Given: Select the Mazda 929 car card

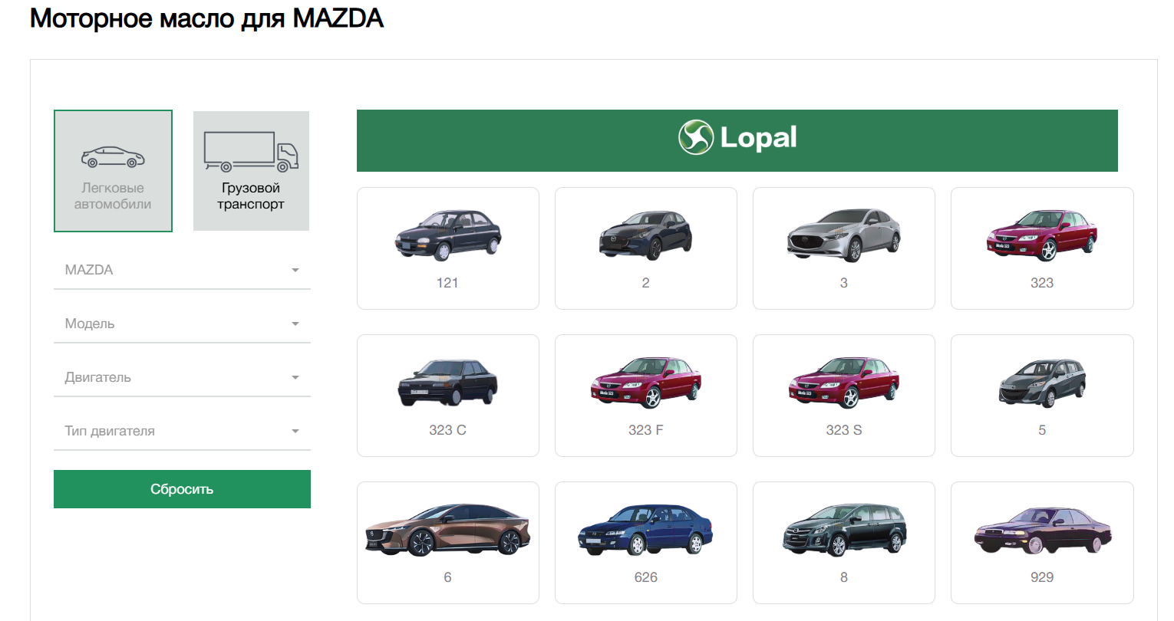Looking at the screenshot, I should coord(1042,543).
